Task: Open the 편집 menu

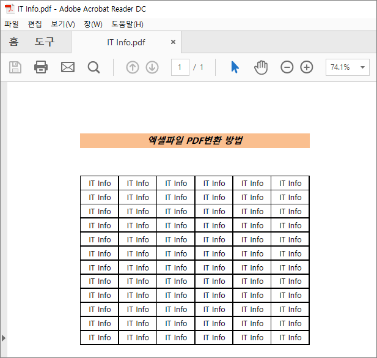Action: [x=35, y=24]
